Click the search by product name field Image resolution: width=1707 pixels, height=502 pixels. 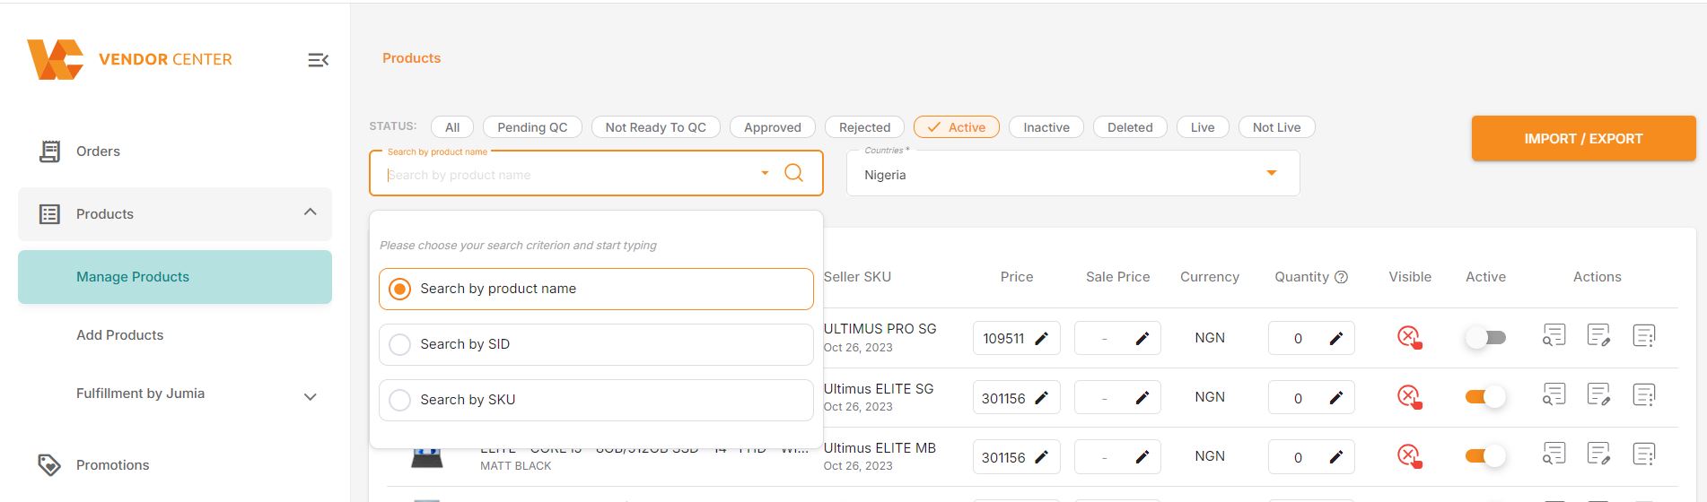[596, 173]
